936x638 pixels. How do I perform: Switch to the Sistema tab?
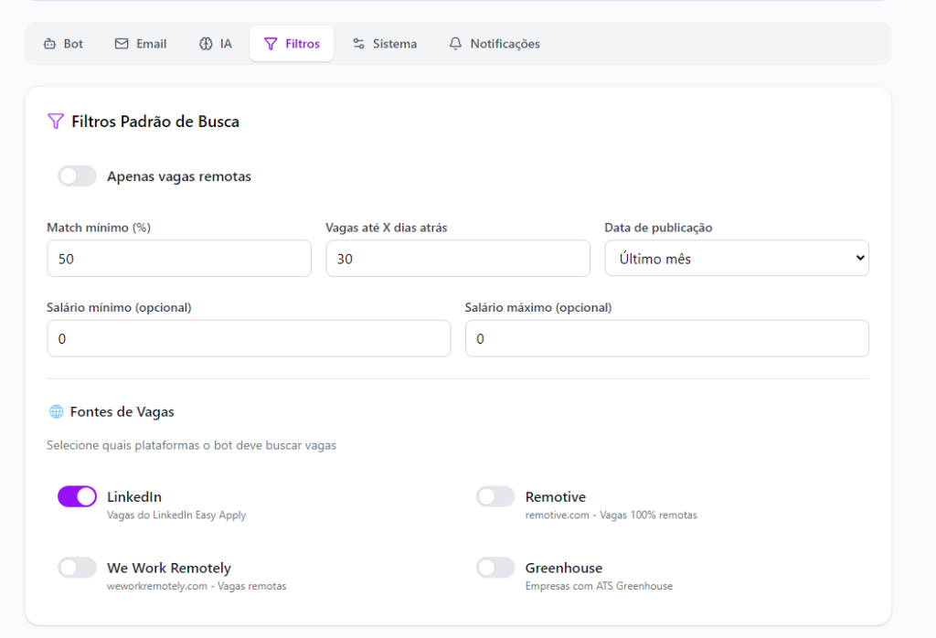385,44
